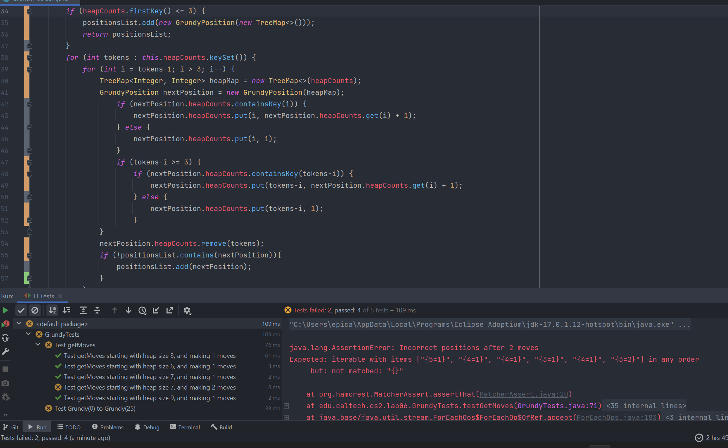
Task: Select failed heap size 7, 2 moves test
Action: coord(150,387)
